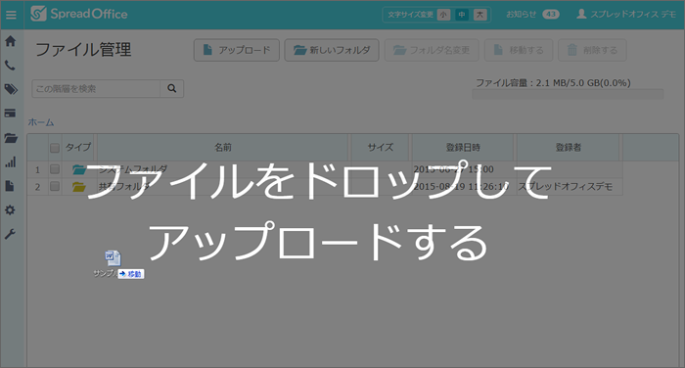Open the tags icon in sidebar

11,90
